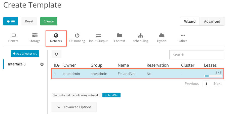Open the Scheduling sitemap tab
Screen dimensions: 232x114
tap(140, 38)
